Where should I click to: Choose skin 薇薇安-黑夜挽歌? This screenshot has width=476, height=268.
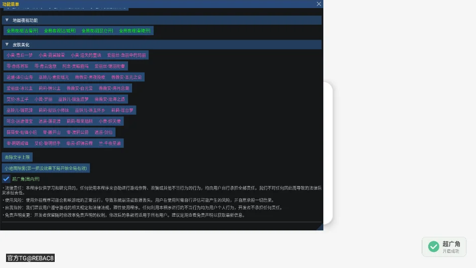pos(90,77)
